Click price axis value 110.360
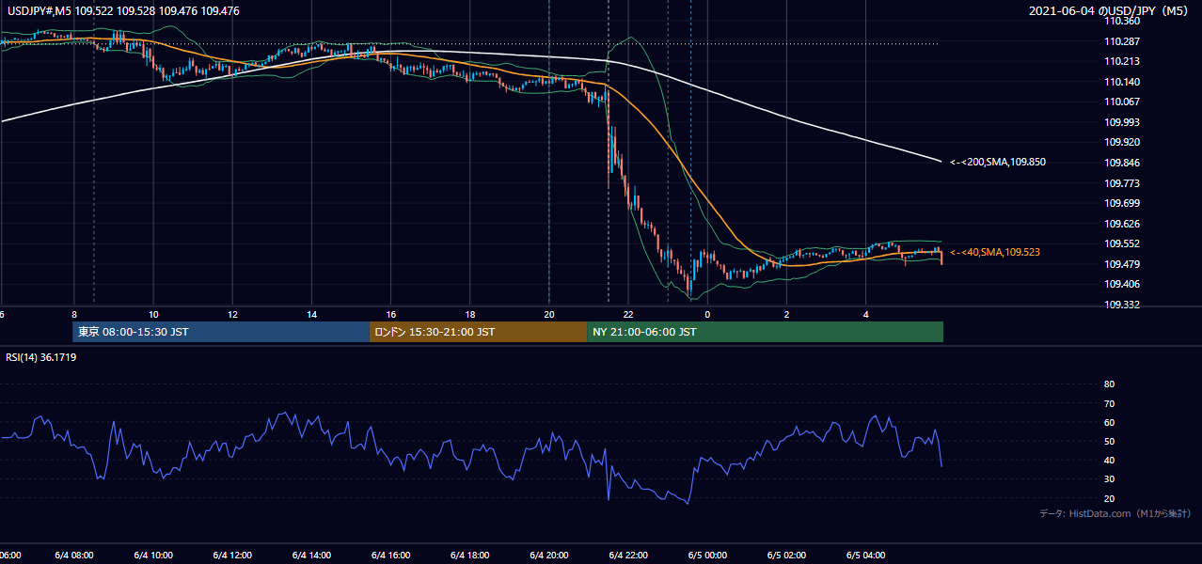 1122,21
